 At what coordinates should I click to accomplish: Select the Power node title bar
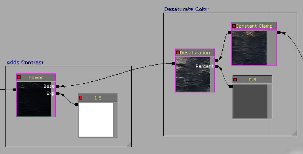click(36, 77)
